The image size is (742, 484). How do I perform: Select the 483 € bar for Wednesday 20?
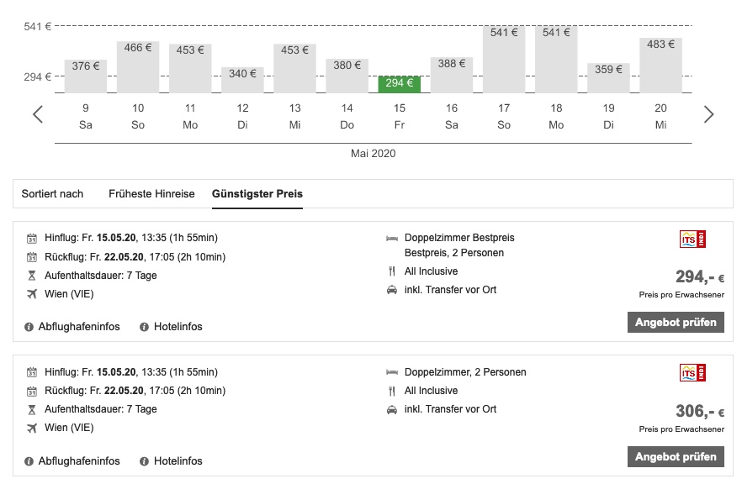pos(660,65)
